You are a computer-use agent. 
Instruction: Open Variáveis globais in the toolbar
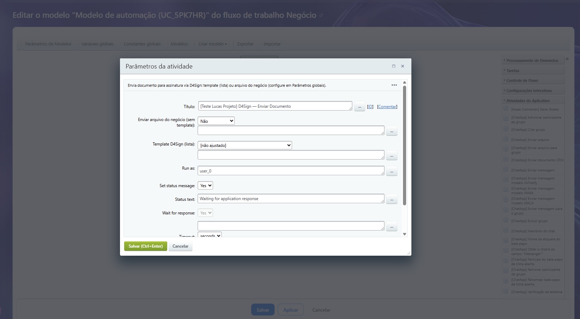point(98,44)
